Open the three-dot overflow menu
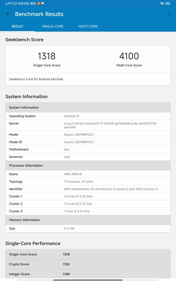176x282 pixels. click(x=169, y=14)
